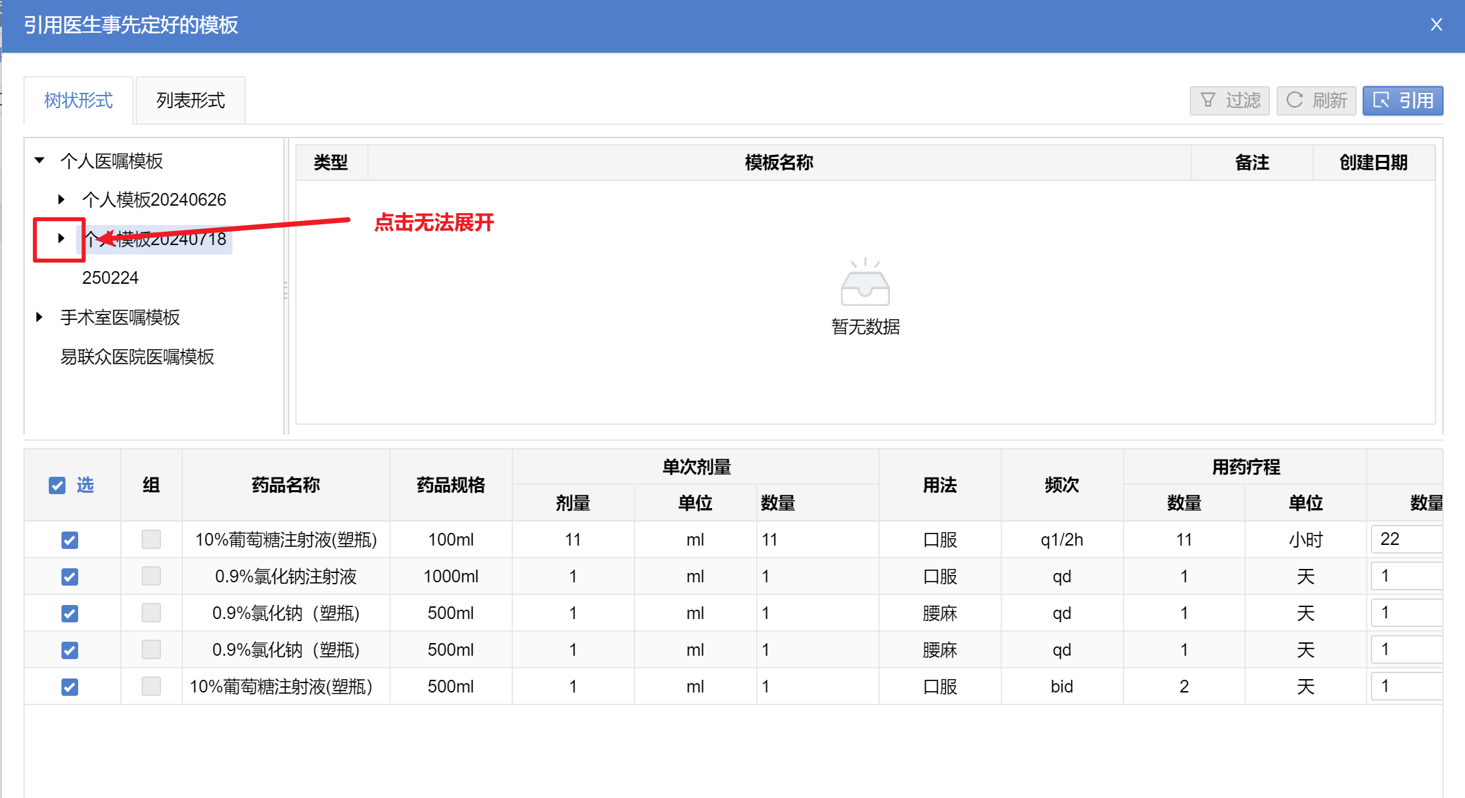Expand the 手术室医嘱模板 tree node
Image resolution: width=1465 pixels, height=798 pixels.
click(x=39, y=317)
